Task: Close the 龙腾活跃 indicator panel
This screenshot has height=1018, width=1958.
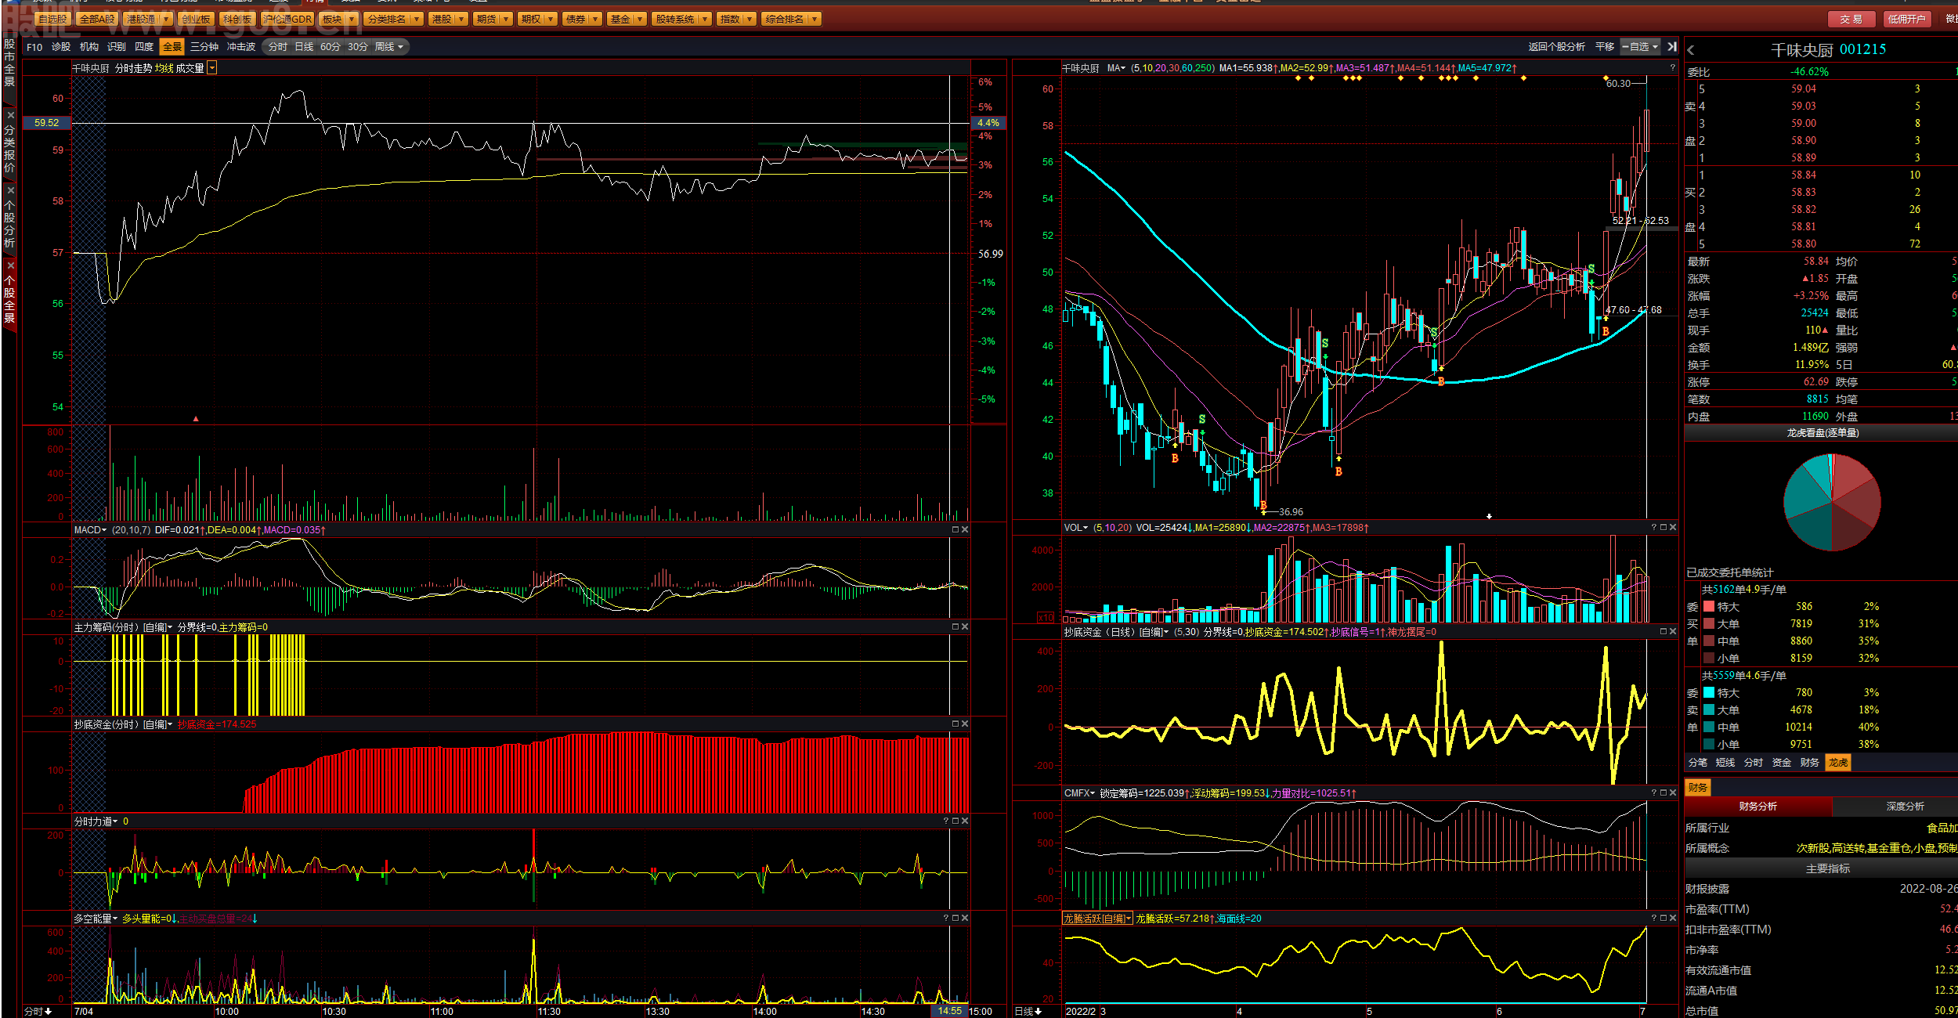Action: (x=1673, y=918)
